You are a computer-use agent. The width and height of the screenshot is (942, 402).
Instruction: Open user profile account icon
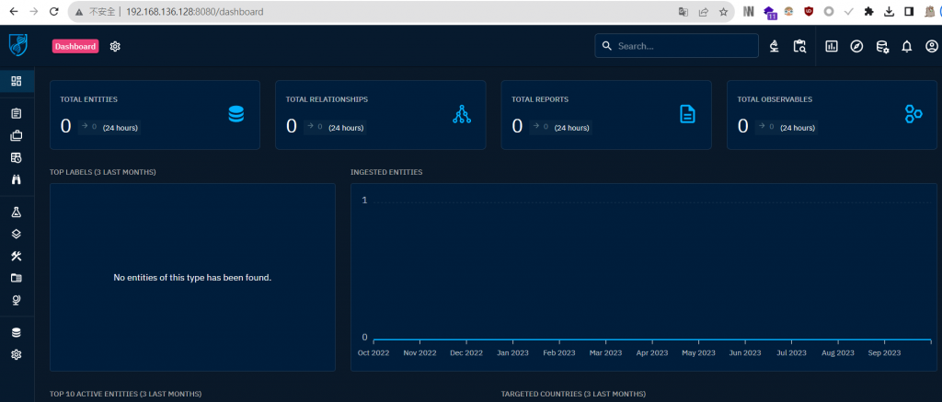[x=932, y=46]
